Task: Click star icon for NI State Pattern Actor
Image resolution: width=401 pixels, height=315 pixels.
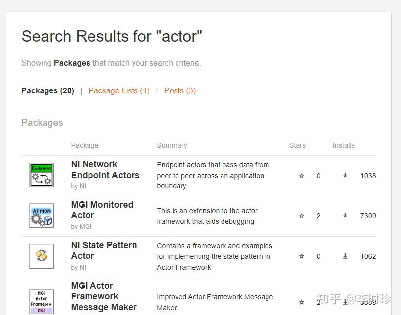Action: [302, 256]
